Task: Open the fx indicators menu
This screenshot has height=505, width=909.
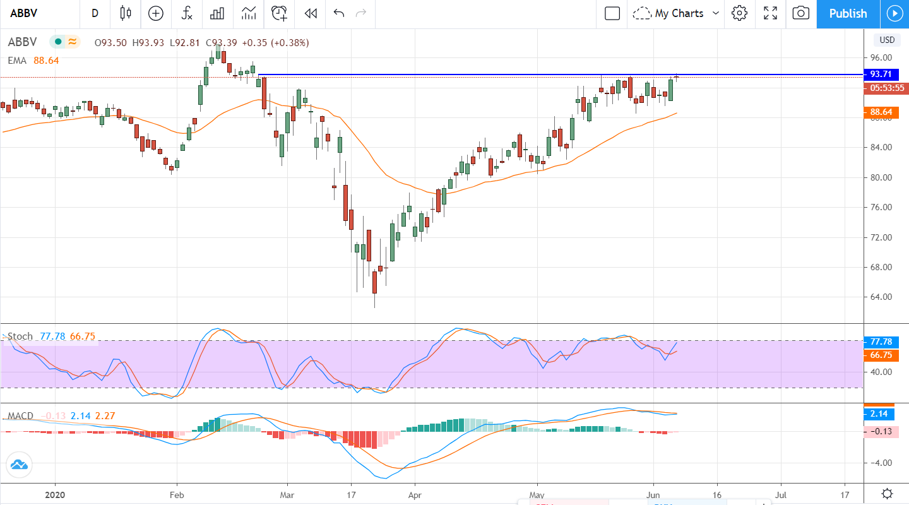Action: (187, 13)
